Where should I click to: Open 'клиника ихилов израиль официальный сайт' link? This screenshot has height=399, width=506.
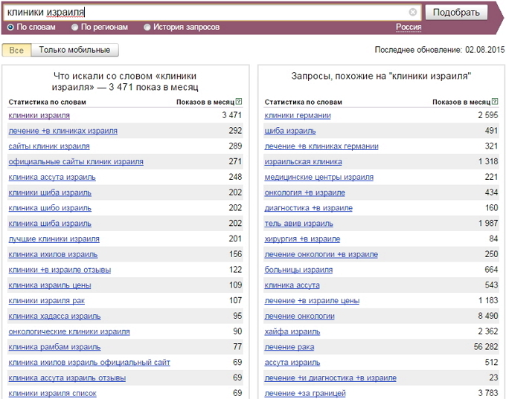coord(89,363)
